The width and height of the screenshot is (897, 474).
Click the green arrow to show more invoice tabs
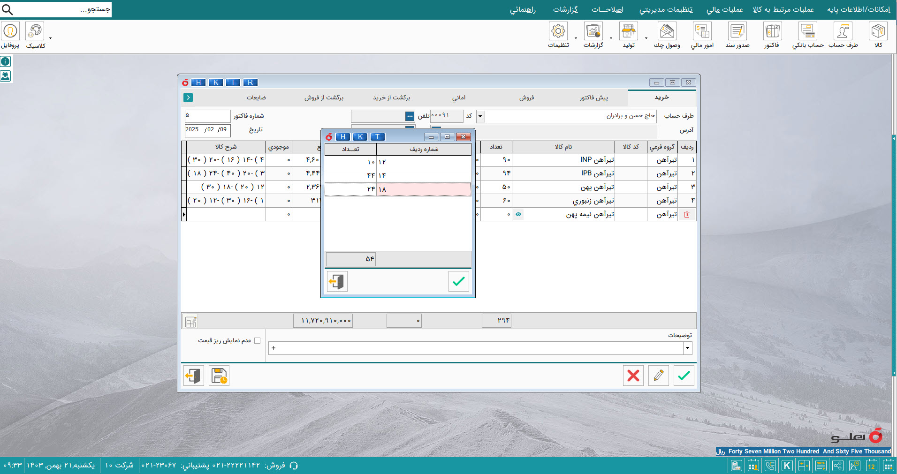click(x=188, y=98)
